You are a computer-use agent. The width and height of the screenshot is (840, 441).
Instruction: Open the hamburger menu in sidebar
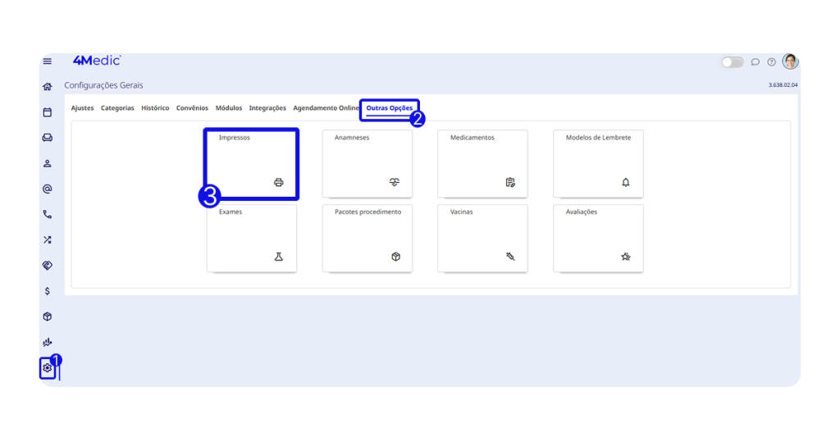[x=48, y=61]
